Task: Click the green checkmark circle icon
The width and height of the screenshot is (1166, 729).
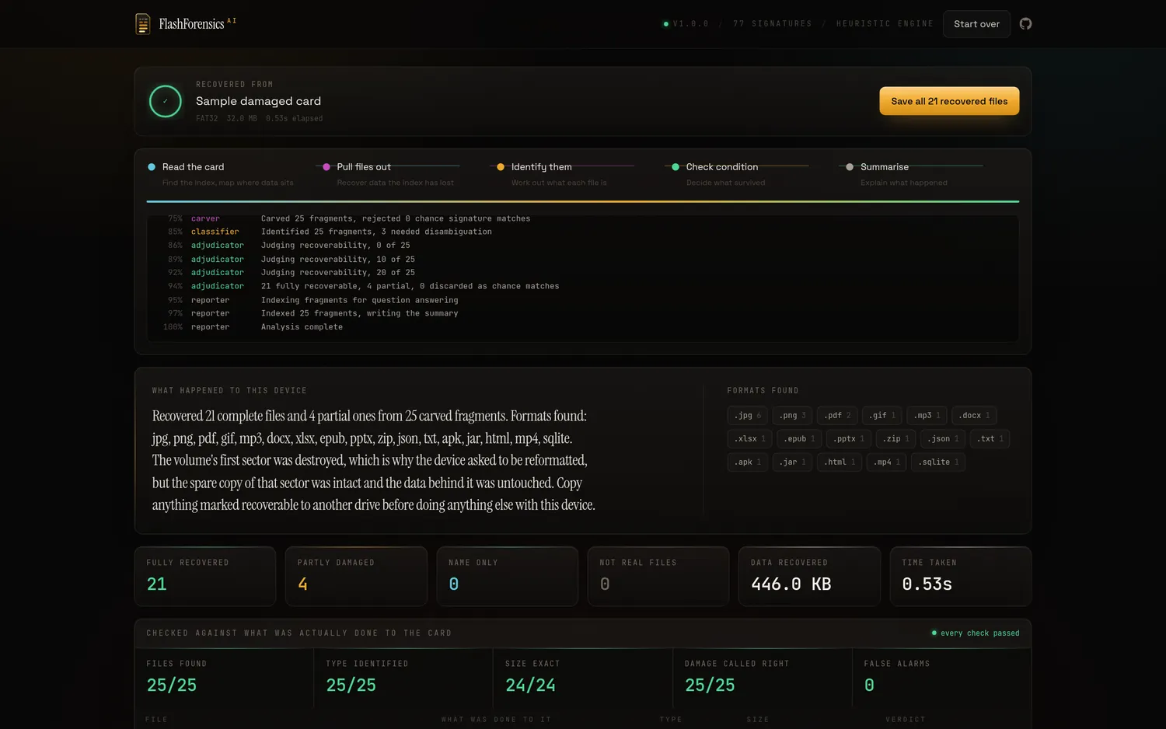Action: pos(166,101)
